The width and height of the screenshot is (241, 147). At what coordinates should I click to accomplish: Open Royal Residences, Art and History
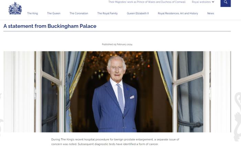tap(178, 13)
